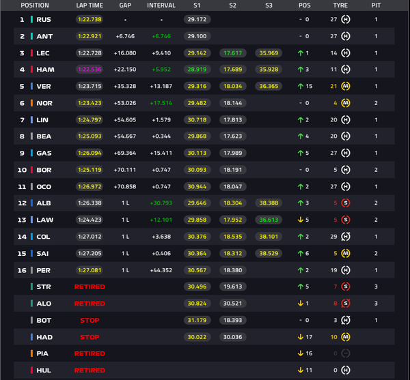Click driver name NOR

click(x=44, y=103)
